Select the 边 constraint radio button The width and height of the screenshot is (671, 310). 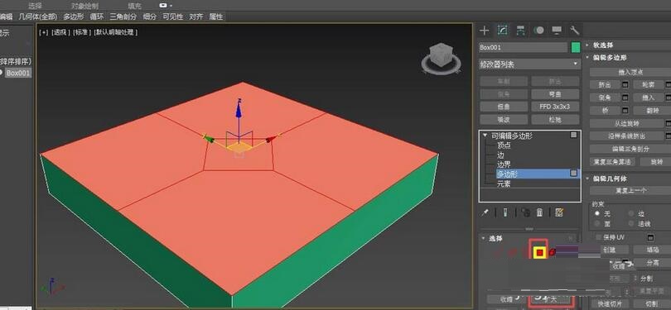tap(631, 213)
